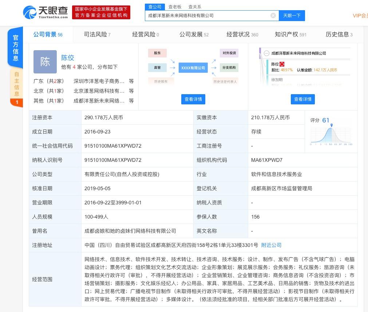Viewport: 368px width, 312px height.
Task: Click shareholder 陈佼 in equity tree
Action: tap(275, 64)
